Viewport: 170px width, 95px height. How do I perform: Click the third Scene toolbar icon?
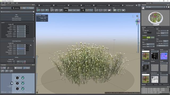[x=61, y=10]
